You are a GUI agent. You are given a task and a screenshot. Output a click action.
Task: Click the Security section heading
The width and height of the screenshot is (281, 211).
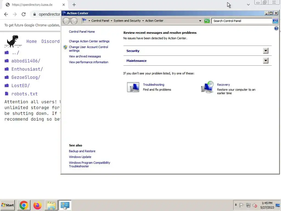coord(133,51)
